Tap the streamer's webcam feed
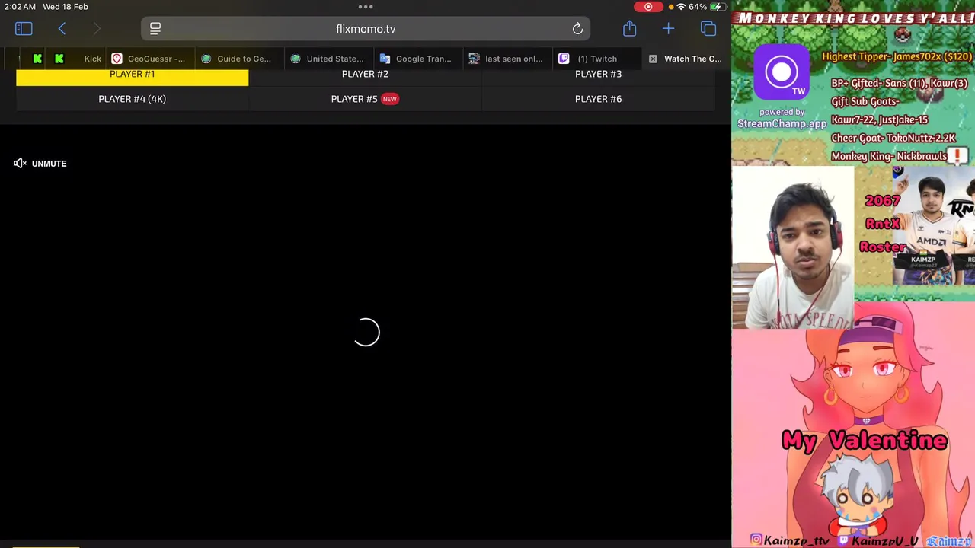The height and width of the screenshot is (548, 975). 793,247
